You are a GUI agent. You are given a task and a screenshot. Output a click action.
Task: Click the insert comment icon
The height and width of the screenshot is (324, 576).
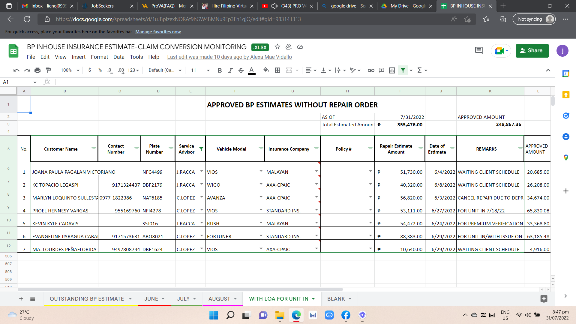pos(381,70)
